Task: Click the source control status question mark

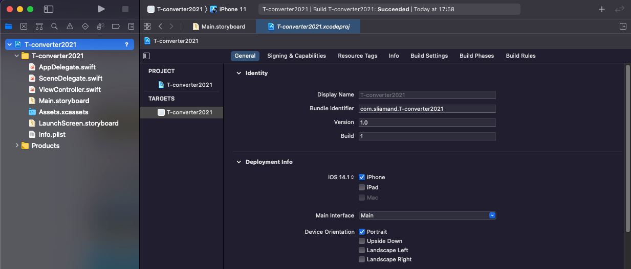Action: 126,45
